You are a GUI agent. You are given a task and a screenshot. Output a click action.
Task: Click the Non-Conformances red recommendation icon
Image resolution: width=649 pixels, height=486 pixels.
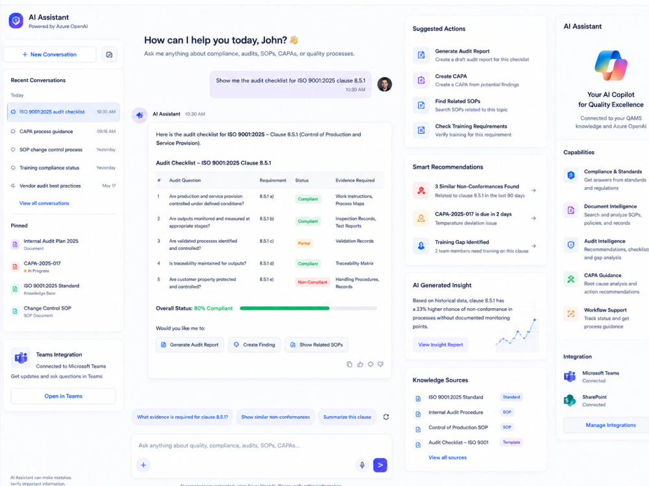(x=421, y=191)
